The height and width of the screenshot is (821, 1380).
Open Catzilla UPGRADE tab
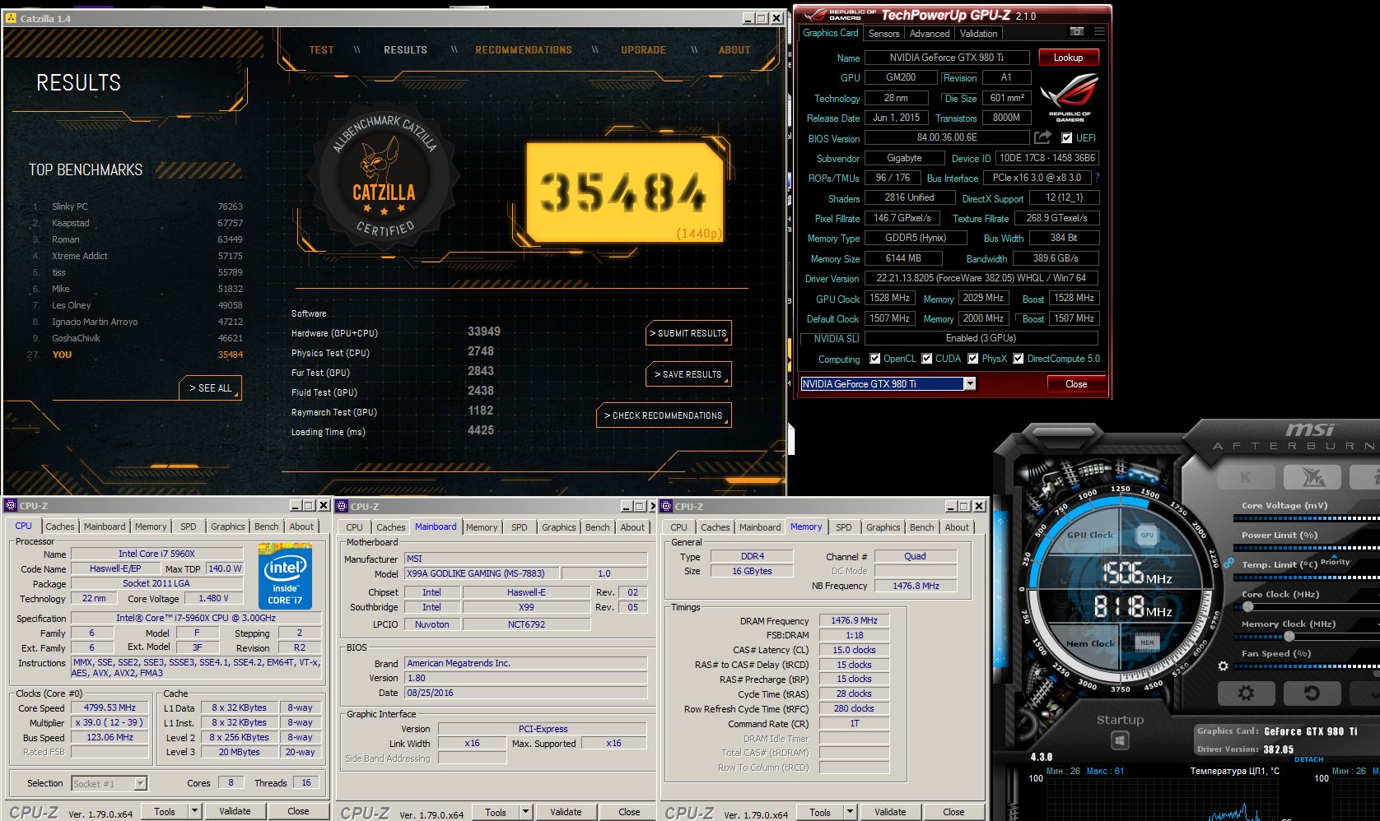pyautogui.click(x=643, y=50)
